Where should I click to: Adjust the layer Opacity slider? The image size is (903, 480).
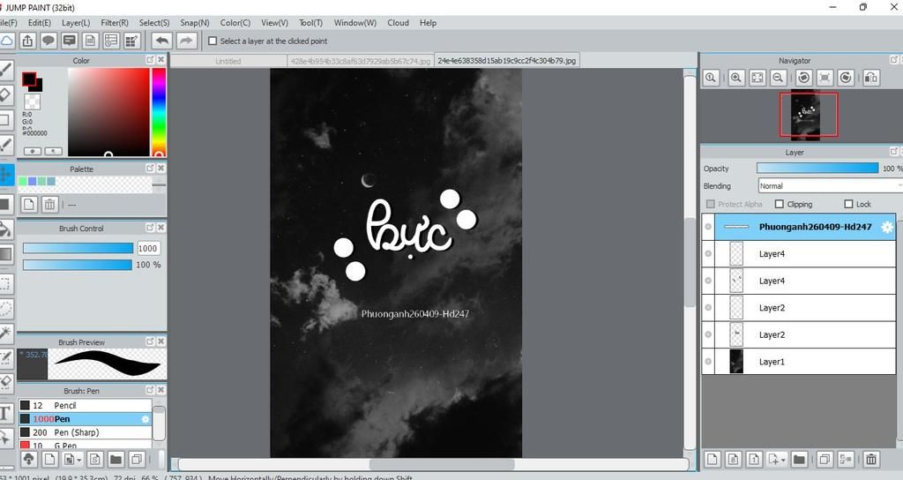pos(817,169)
